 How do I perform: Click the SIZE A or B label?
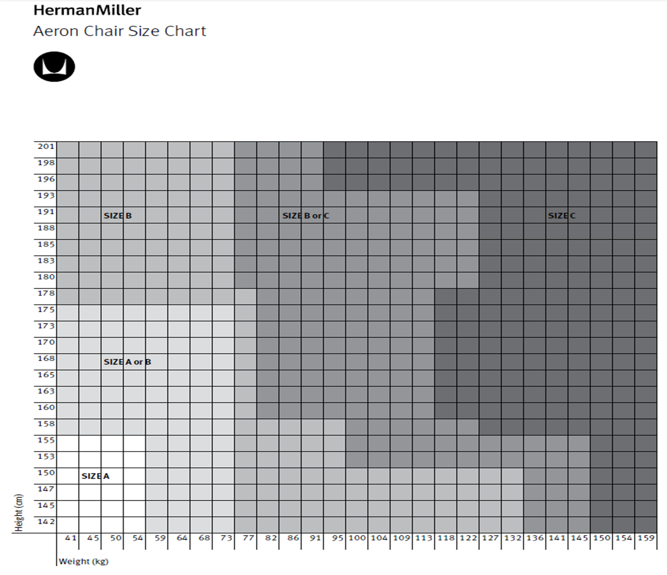127,362
